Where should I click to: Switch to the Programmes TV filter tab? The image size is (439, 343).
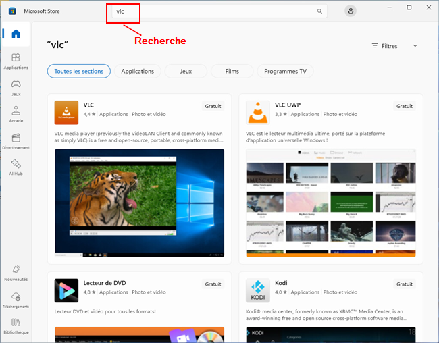tap(285, 71)
